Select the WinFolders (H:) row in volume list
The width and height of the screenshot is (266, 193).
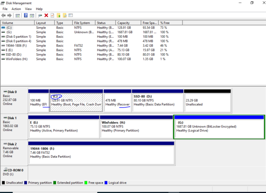pyautogui.click(x=15, y=59)
